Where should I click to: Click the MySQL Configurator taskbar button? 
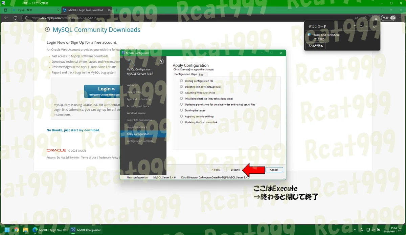pos(86,230)
